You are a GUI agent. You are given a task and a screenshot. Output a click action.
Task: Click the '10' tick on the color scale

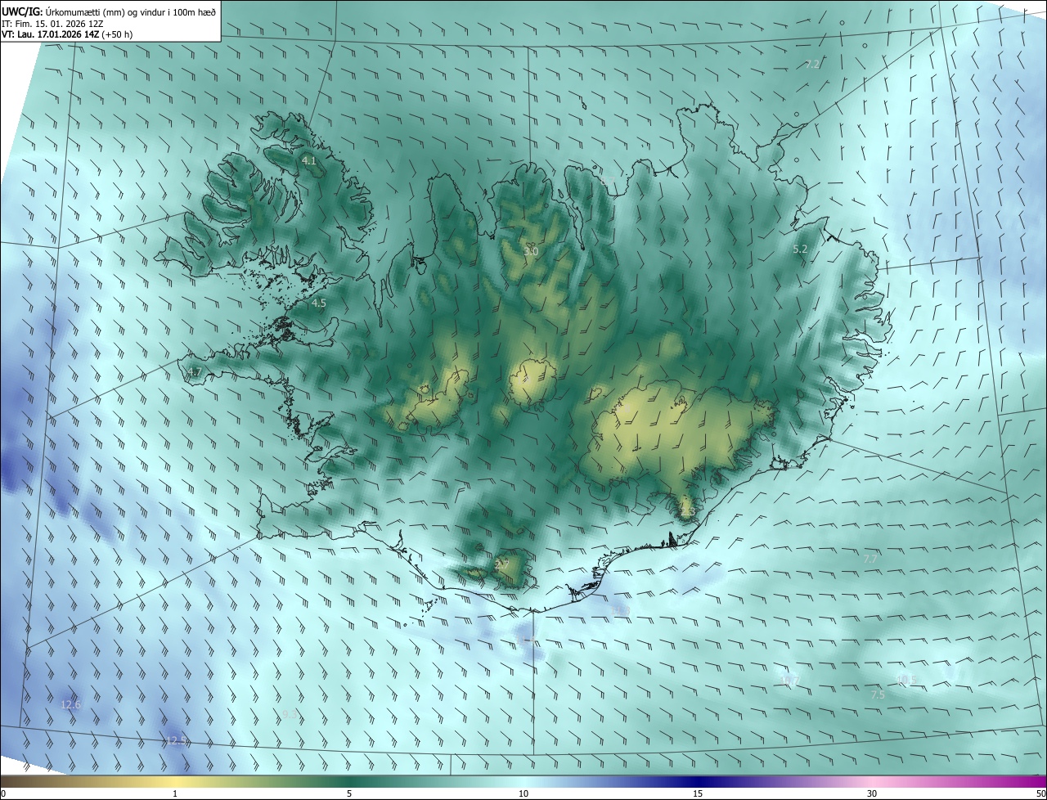pos(523,793)
